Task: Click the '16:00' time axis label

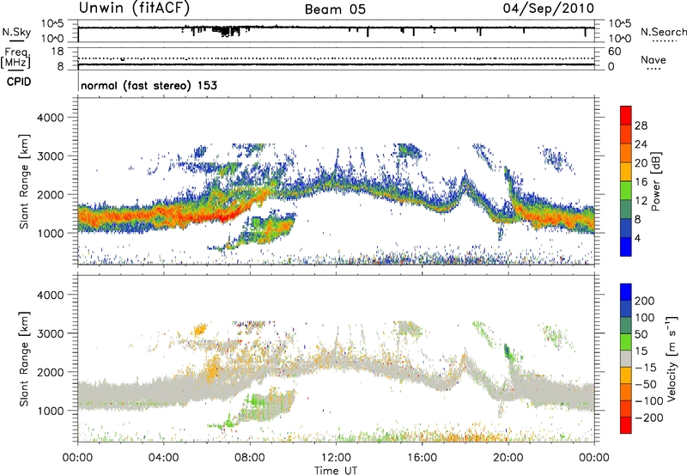Action: pyautogui.click(x=423, y=458)
